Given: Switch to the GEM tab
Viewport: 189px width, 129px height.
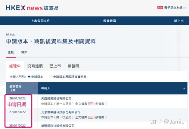Looking at the screenshot, I should [24, 53].
